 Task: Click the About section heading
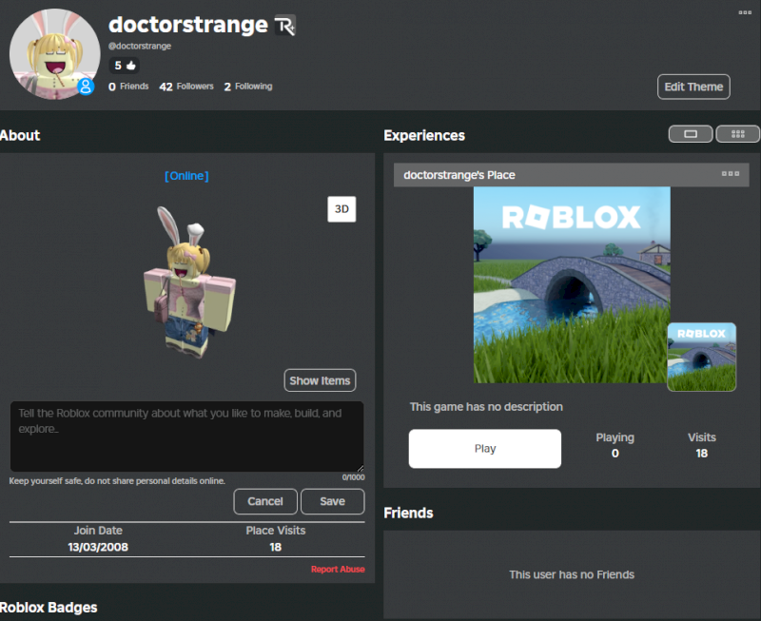(x=20, y=135)
